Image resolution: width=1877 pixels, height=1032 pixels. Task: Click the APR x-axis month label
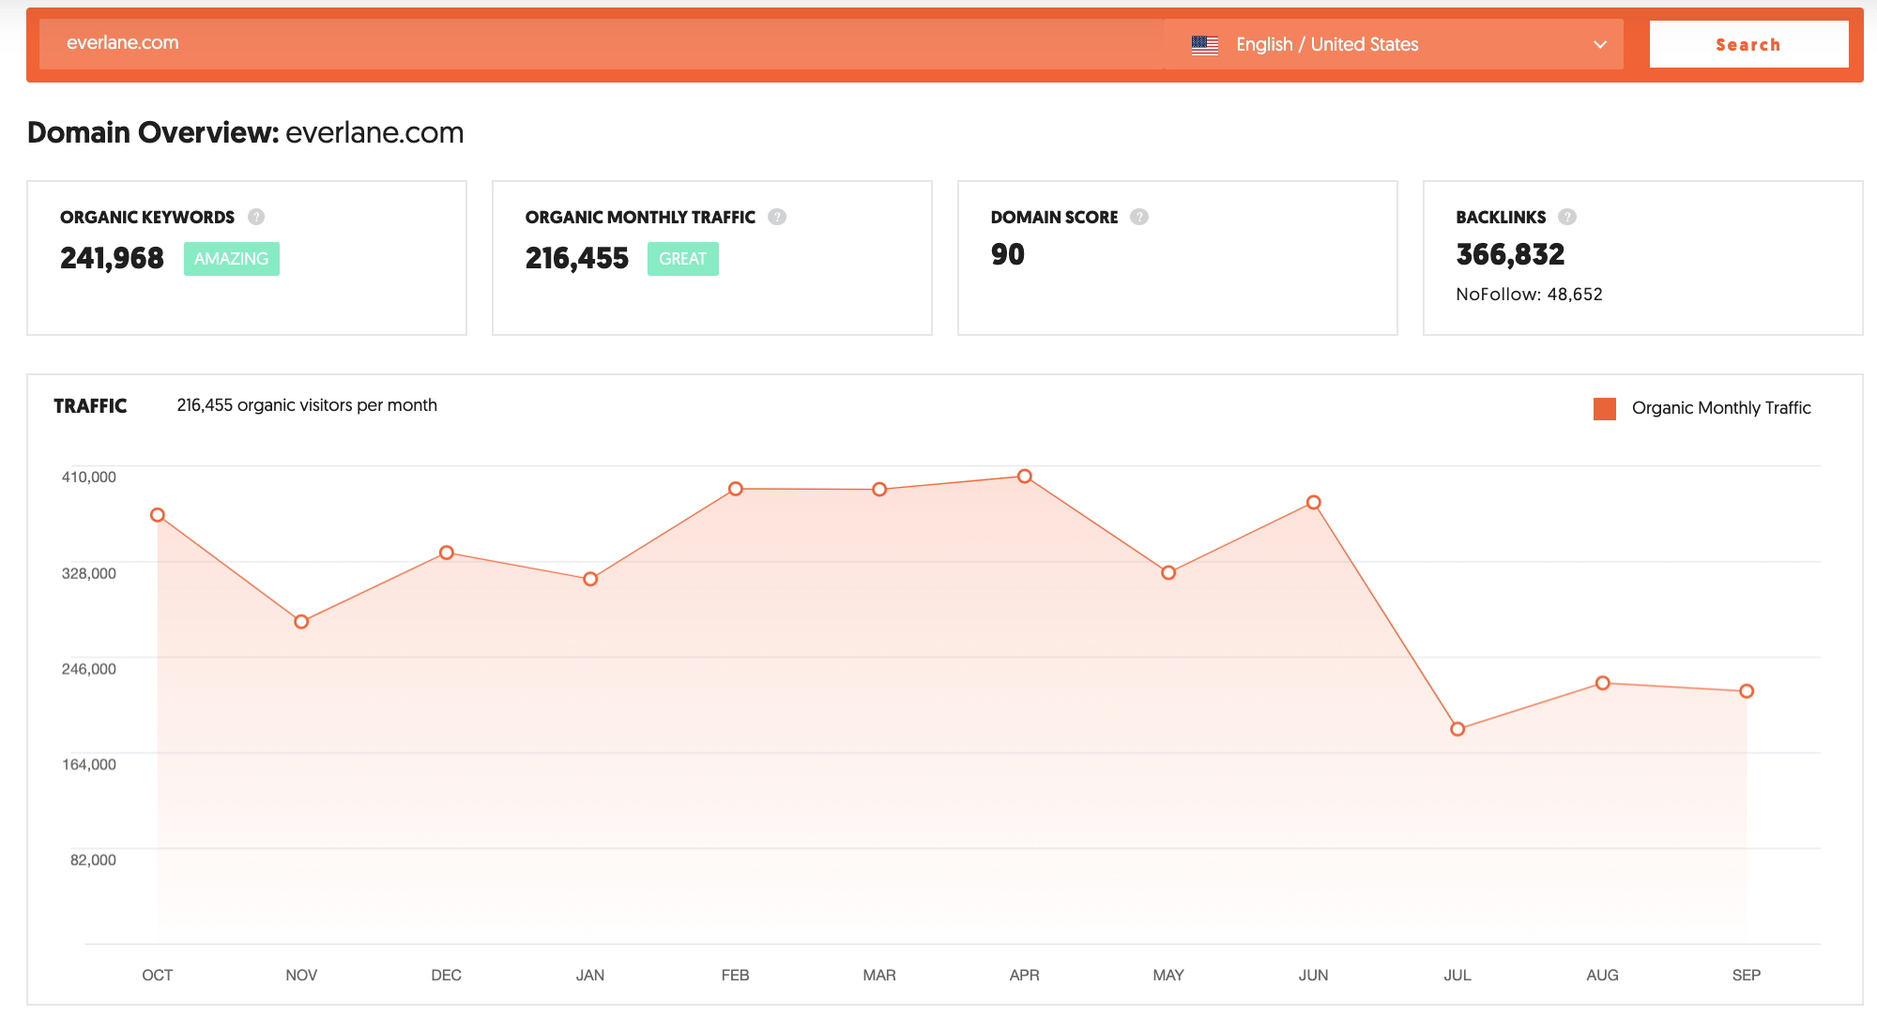click(x=1025, y=976)
